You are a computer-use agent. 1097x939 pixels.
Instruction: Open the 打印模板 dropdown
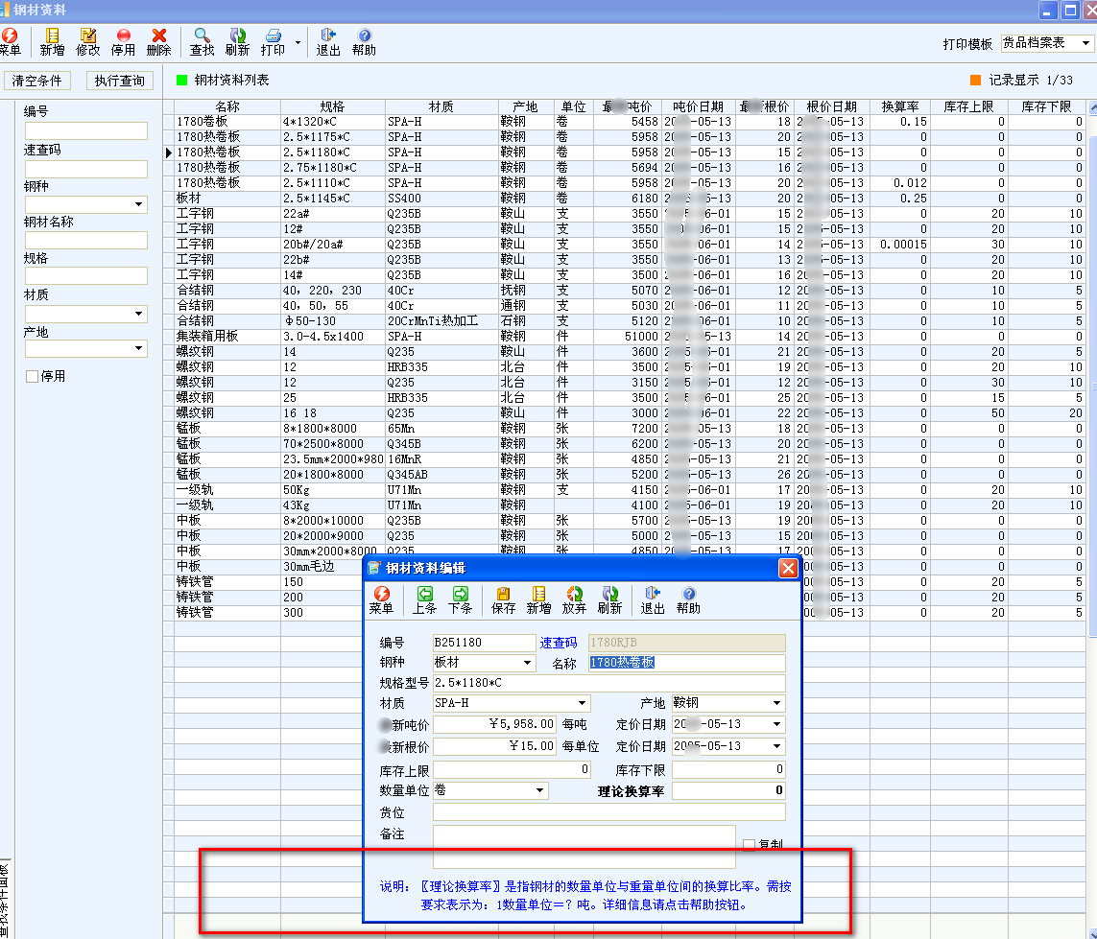(x=1085, y=43)
